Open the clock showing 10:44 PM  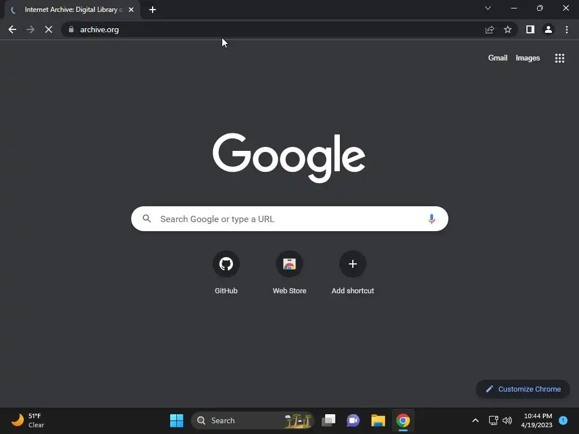(537, 420)
